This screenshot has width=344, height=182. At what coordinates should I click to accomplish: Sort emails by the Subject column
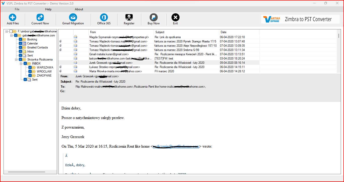pyautogui.click(x=186, y=32)
